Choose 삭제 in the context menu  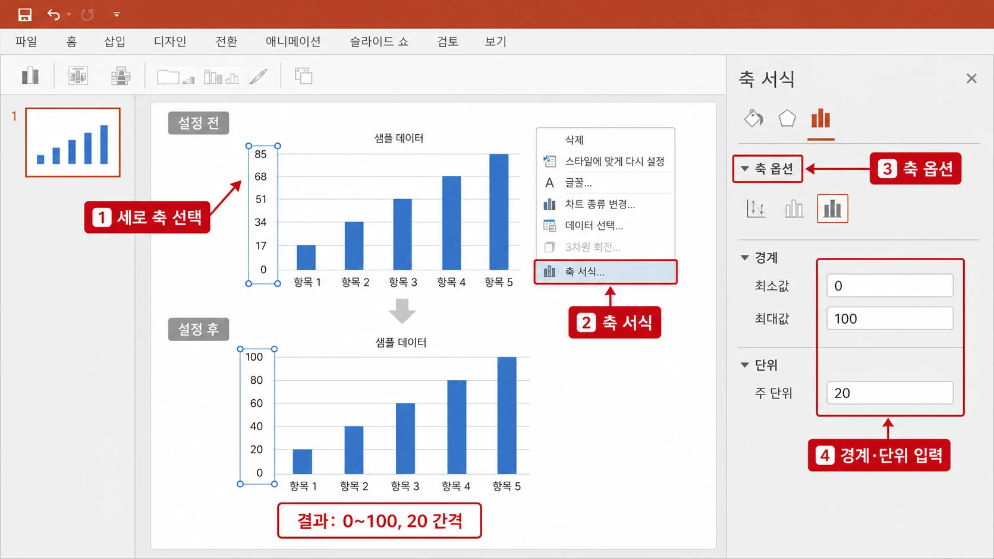605,140
